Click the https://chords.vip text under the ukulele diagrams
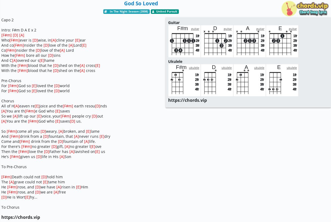The width and height of the screenshot is (331, 222). pos(187,100)
